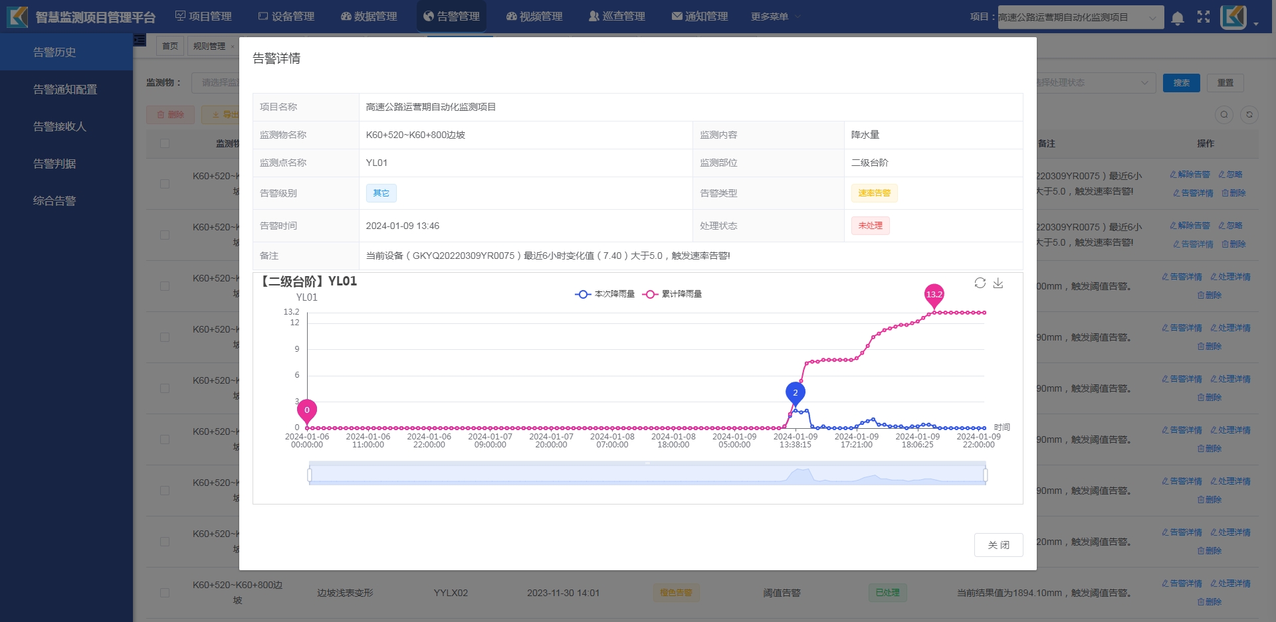Click the chart refresh icon
The image size is (1276, 622).
tap(980, 283)
